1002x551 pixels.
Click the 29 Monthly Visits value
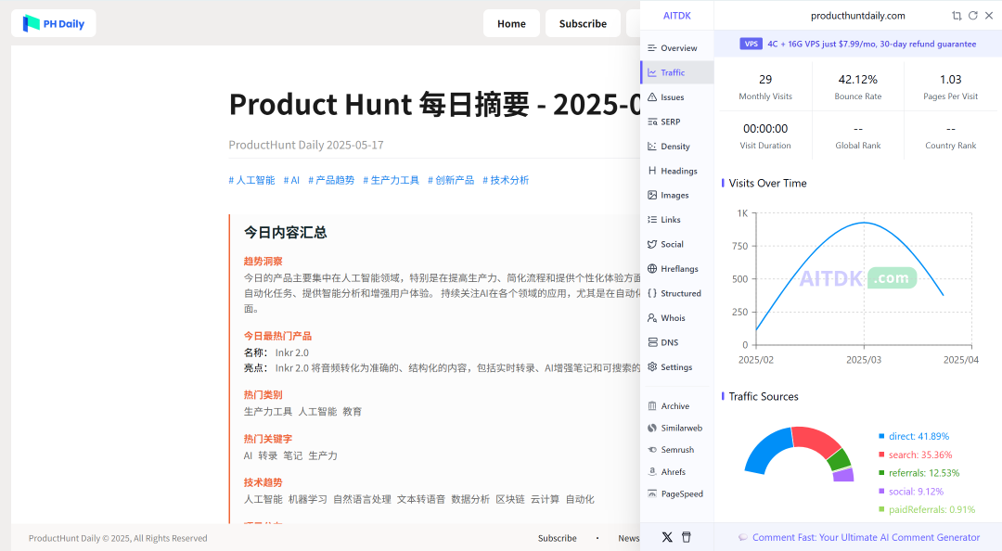(765, 79)
